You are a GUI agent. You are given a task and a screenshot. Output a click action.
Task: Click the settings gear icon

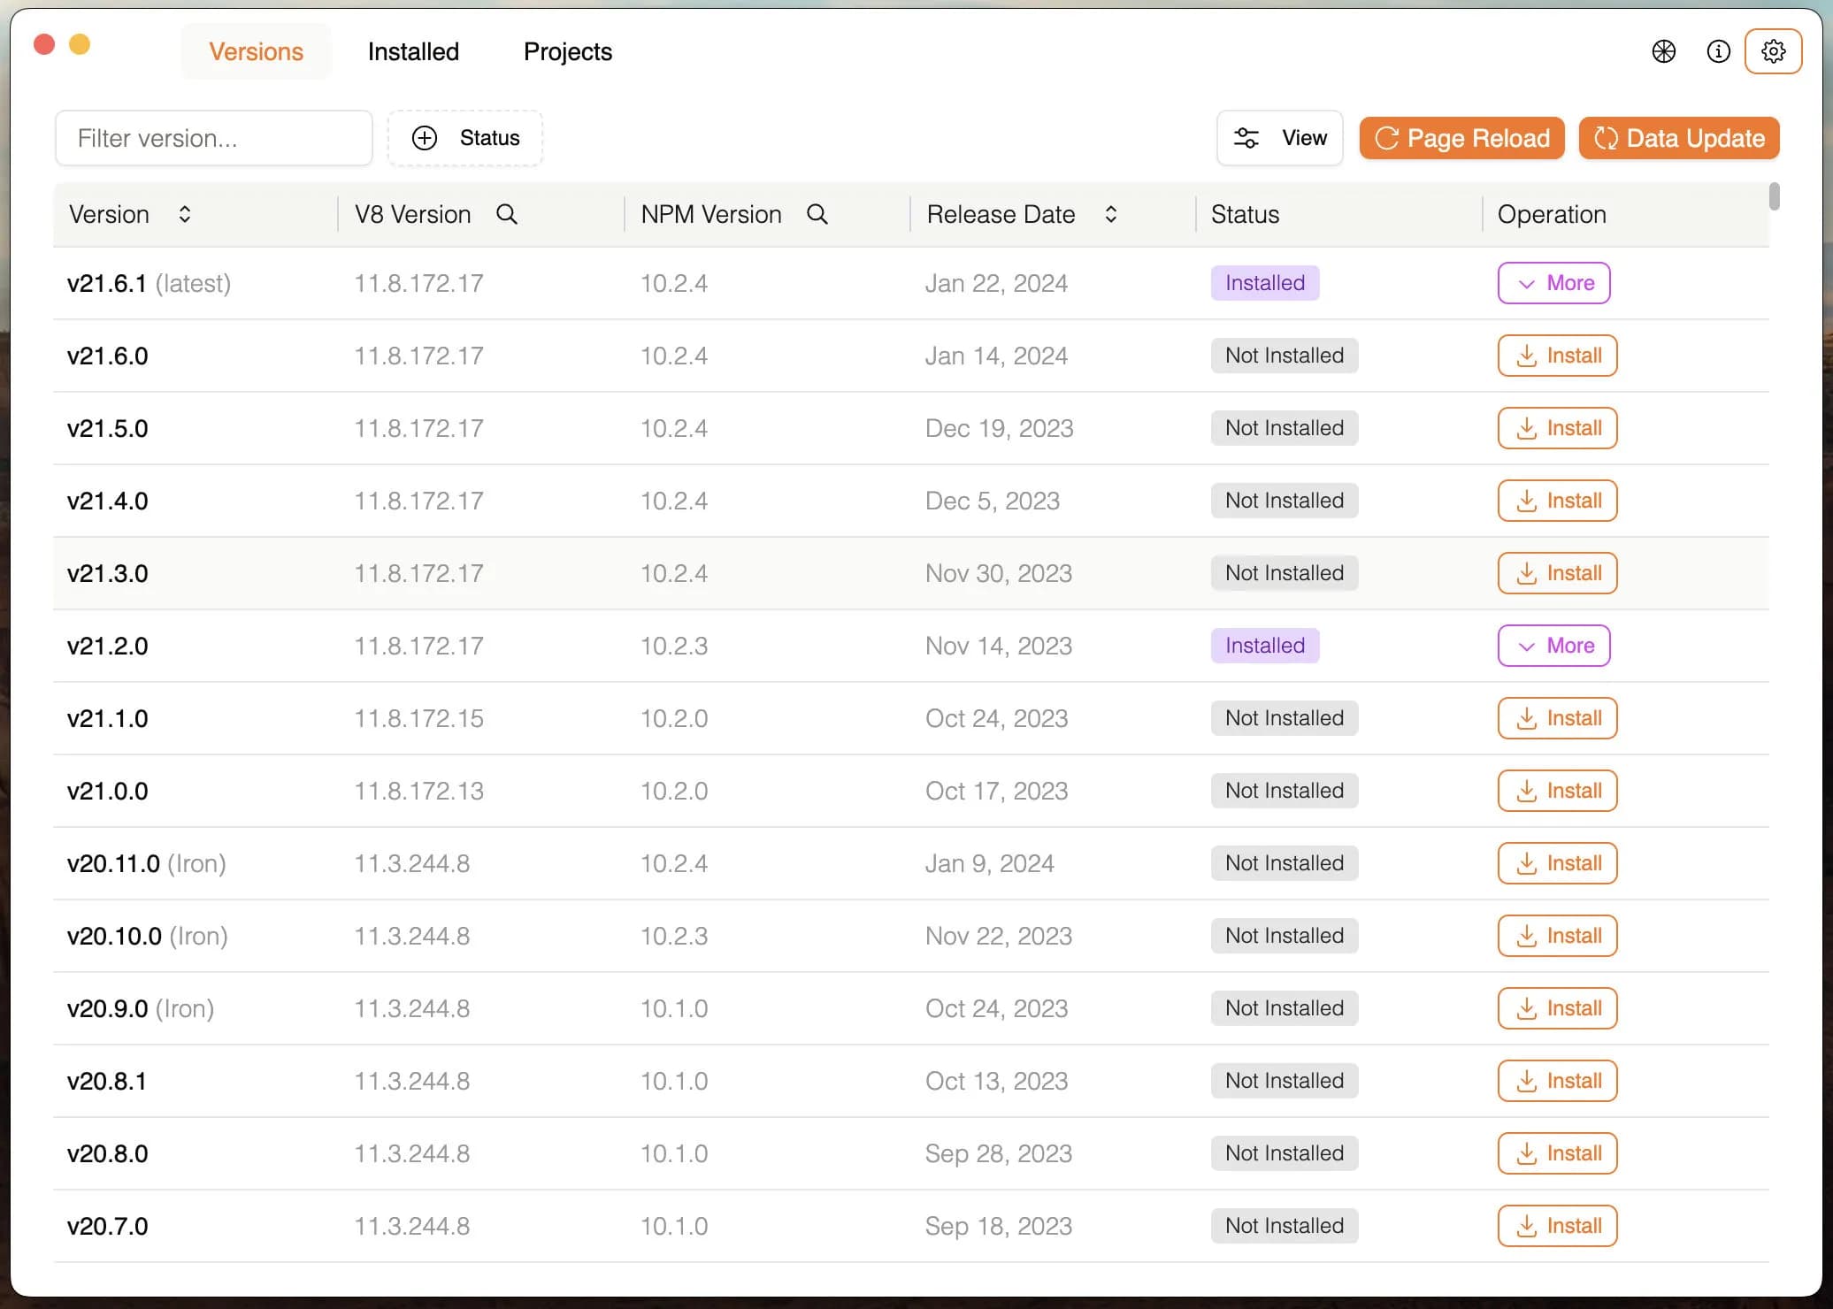(1772, 51)
